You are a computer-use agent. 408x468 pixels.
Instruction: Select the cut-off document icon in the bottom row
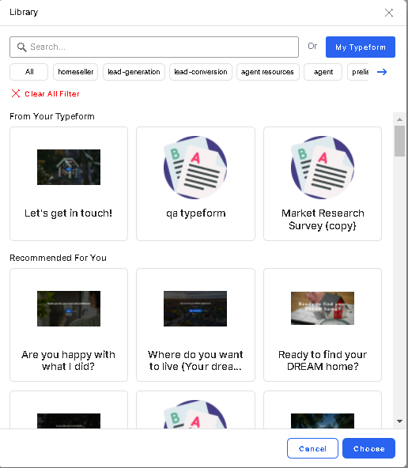[195, 414]
